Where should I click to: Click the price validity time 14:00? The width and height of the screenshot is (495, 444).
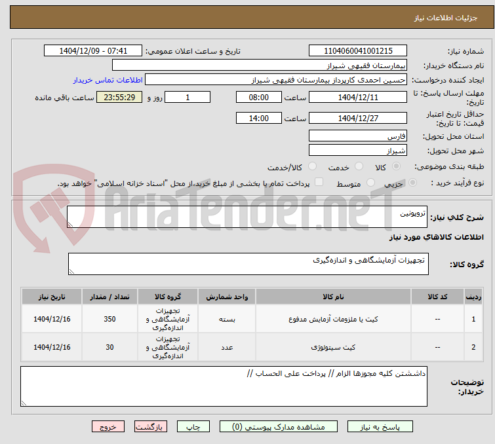pos(259,118)
